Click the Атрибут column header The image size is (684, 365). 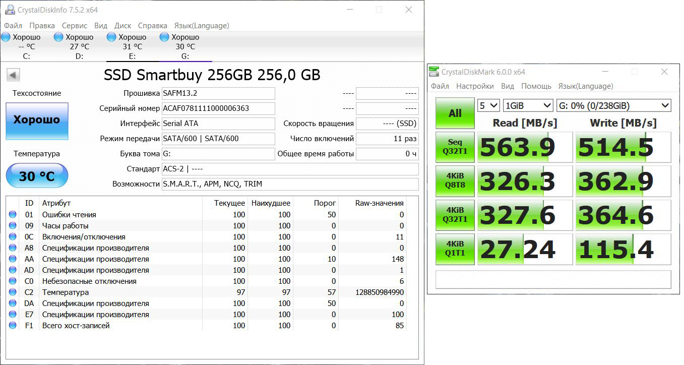tap(56, 203)
